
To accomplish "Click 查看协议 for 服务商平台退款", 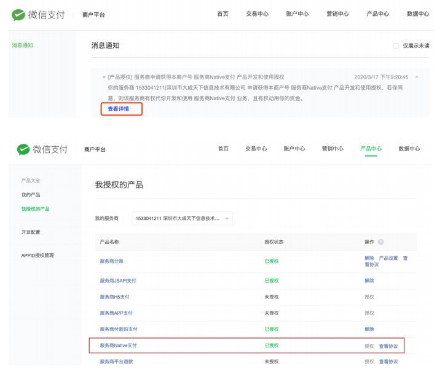I will pos(388,362).
